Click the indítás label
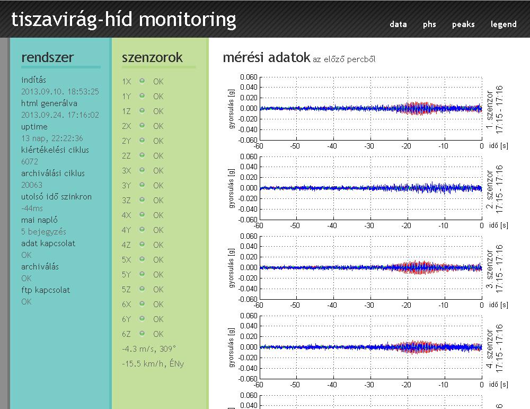Image resolution: width=530 pixels, height=409 pixels. (33, 80)
